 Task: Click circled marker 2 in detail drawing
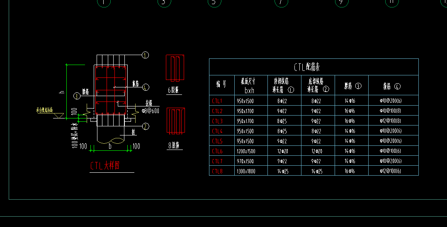click(x=146, y=126)
